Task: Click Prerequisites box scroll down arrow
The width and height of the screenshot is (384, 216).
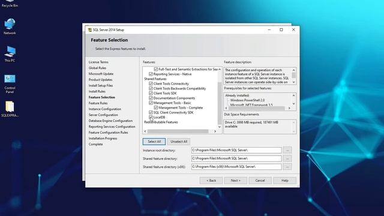Action: point(293,104)
